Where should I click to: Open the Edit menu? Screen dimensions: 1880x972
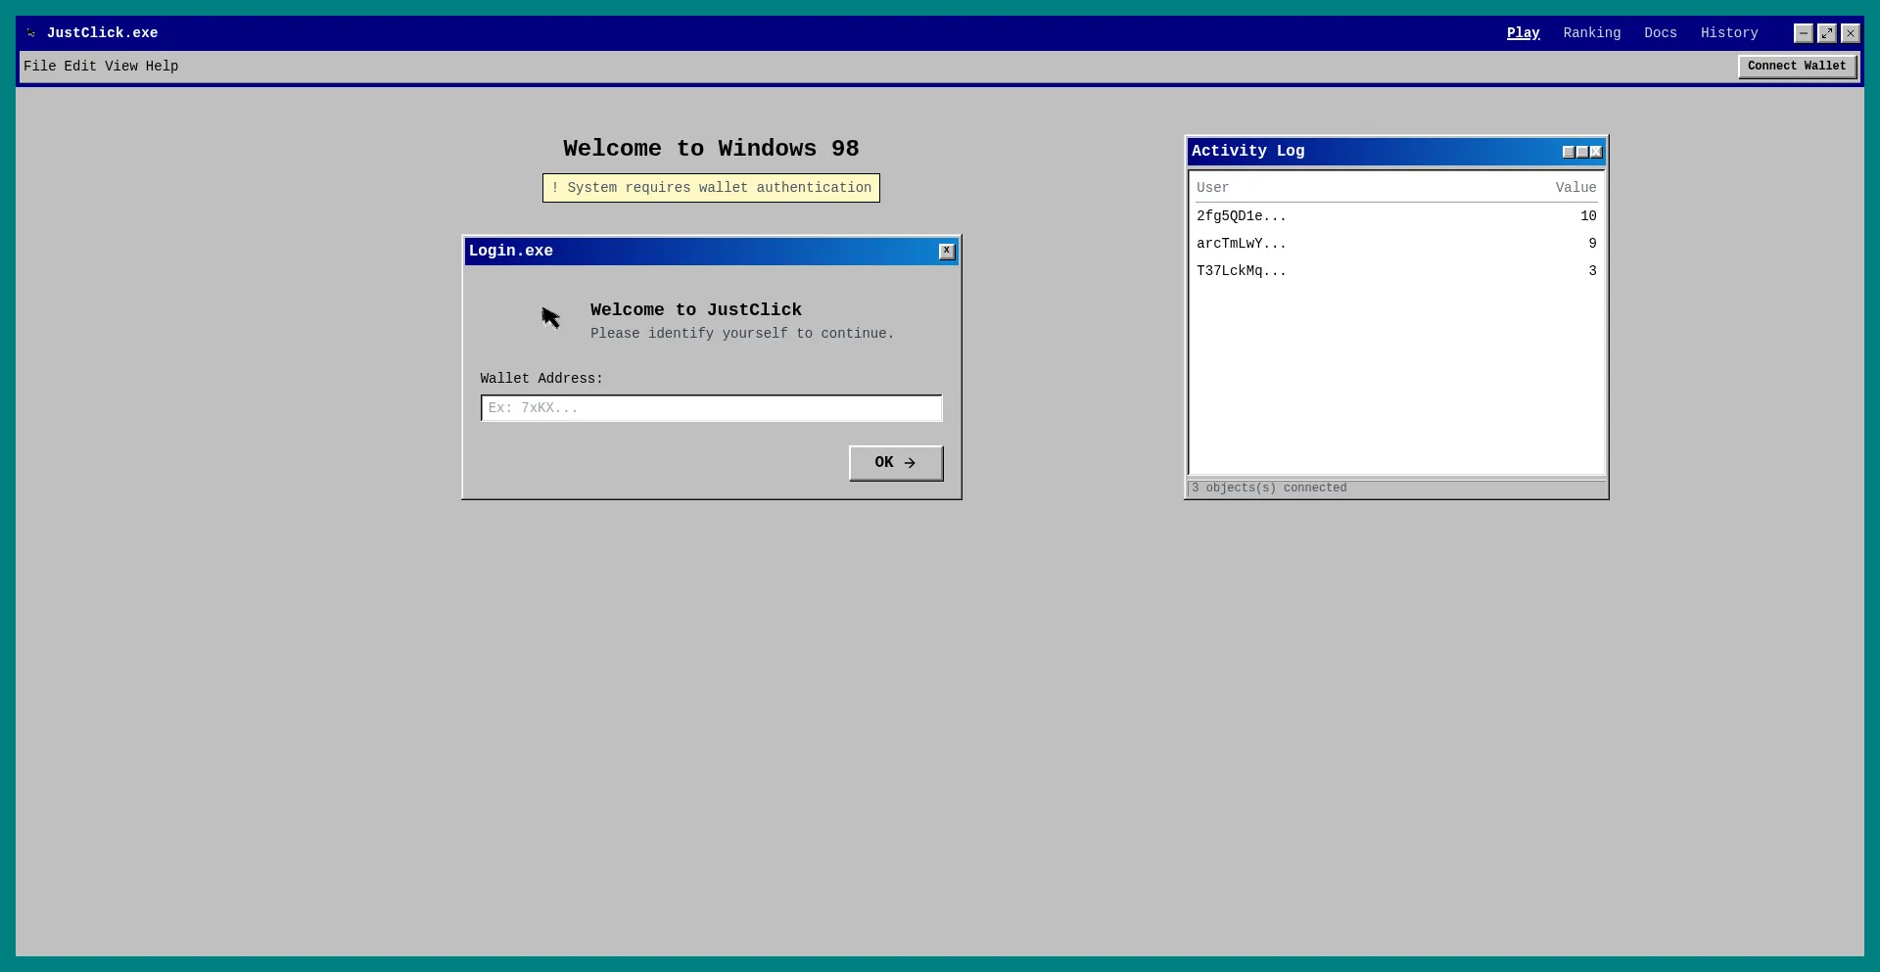coord(80,67)
